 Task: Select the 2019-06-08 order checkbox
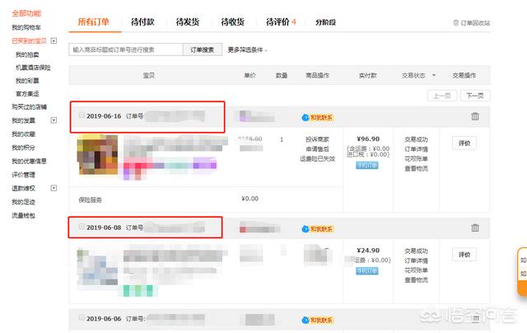coord(82,227)
